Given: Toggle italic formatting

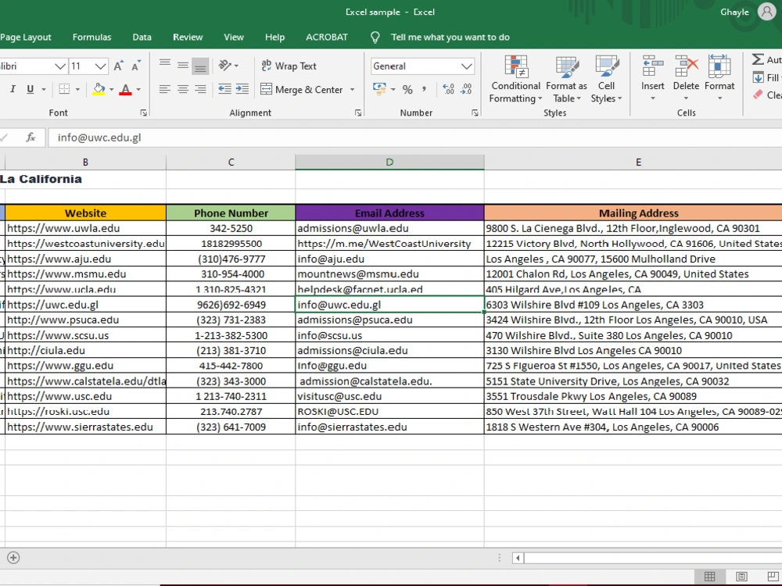Looking at the screenshot, I should tap(13, 89).
